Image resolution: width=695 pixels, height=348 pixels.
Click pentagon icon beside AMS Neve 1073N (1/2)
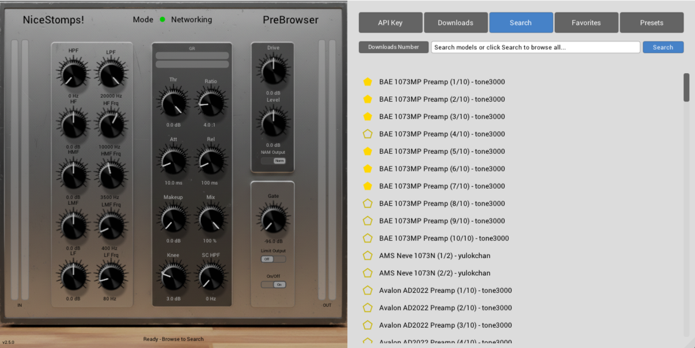point(368,255)
